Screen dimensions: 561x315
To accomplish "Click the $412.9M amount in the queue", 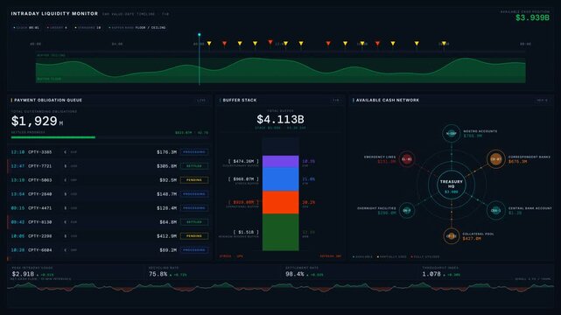I will click(x=167, y=236).
